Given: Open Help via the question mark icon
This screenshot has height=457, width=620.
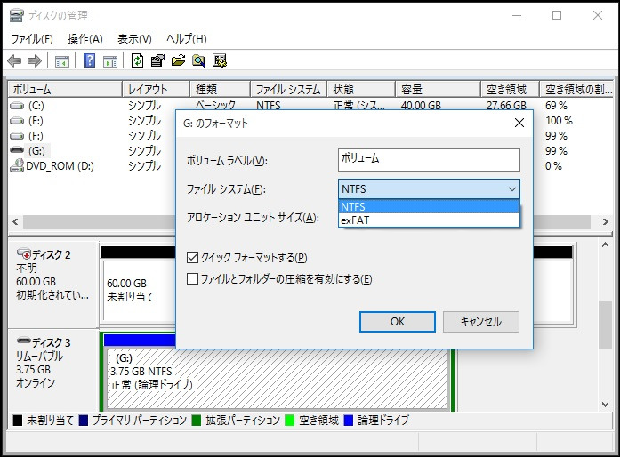Looking at the screenshot, I should (89, 60).
